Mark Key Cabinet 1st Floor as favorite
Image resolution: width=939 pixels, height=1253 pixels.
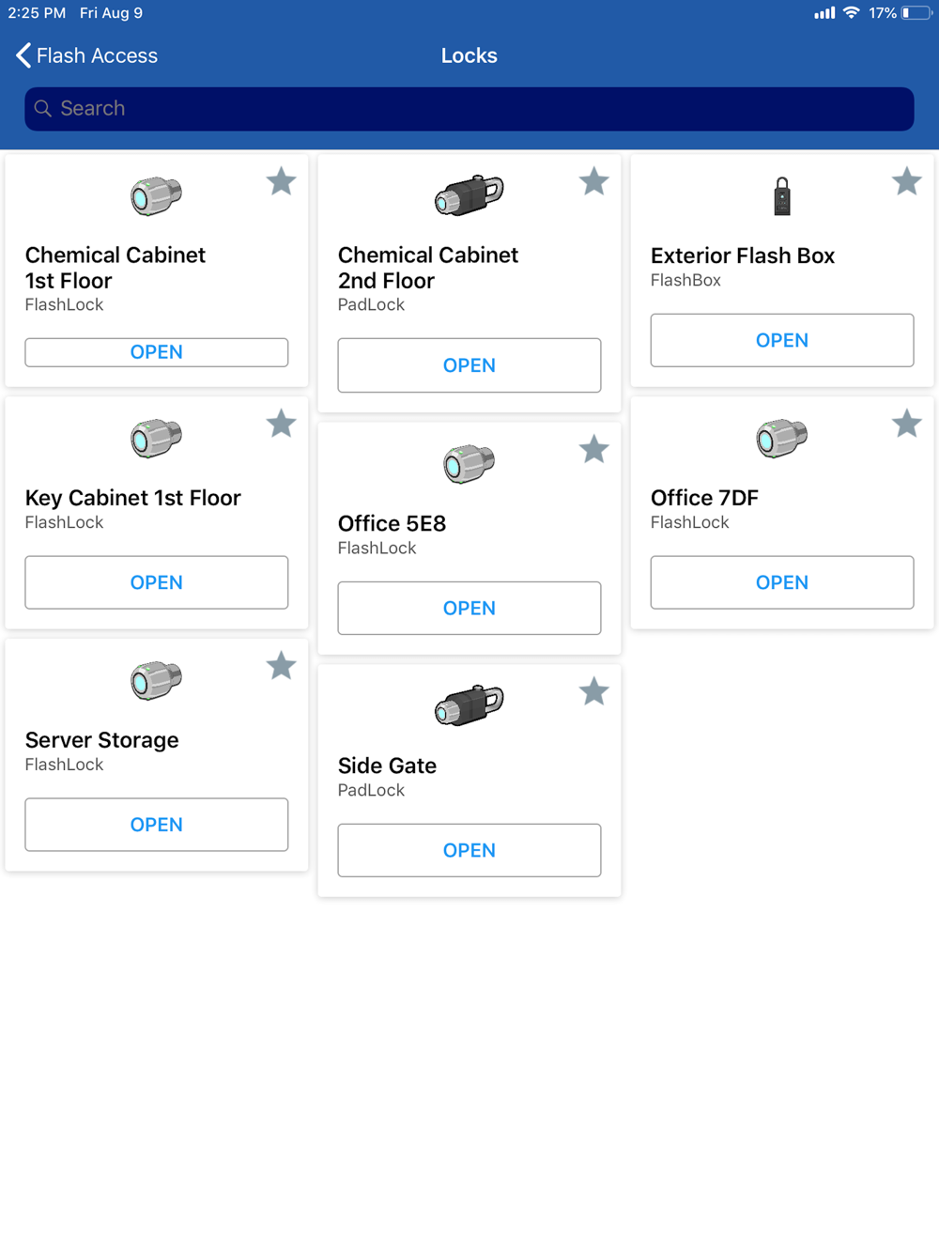pos(281,424)
